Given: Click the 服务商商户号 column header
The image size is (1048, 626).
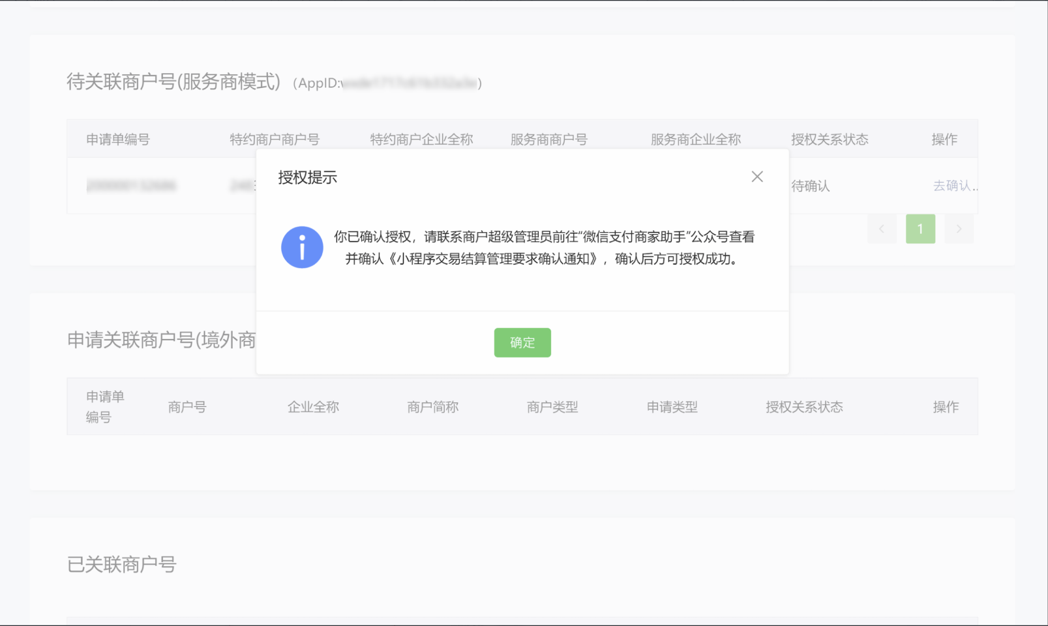Looking at the screenshot, I should (549, 140).
